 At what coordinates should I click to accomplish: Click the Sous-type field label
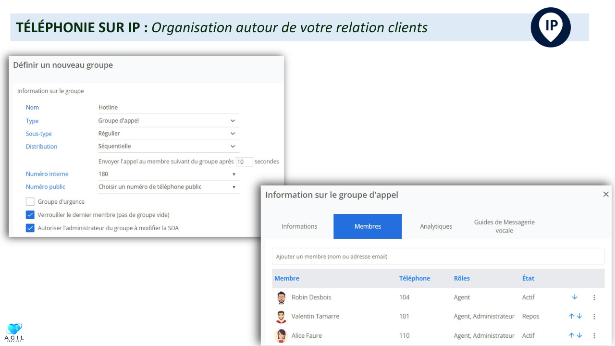[39, 134]
